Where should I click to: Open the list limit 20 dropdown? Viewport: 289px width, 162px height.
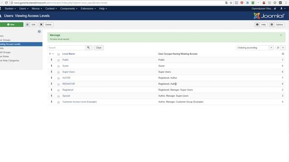point(280,48)
